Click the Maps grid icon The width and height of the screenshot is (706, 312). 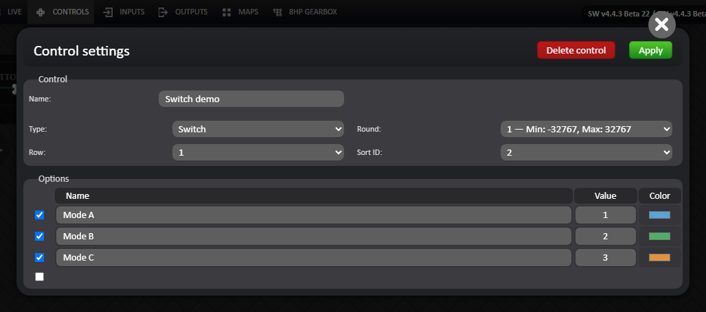tap(227, 12)
